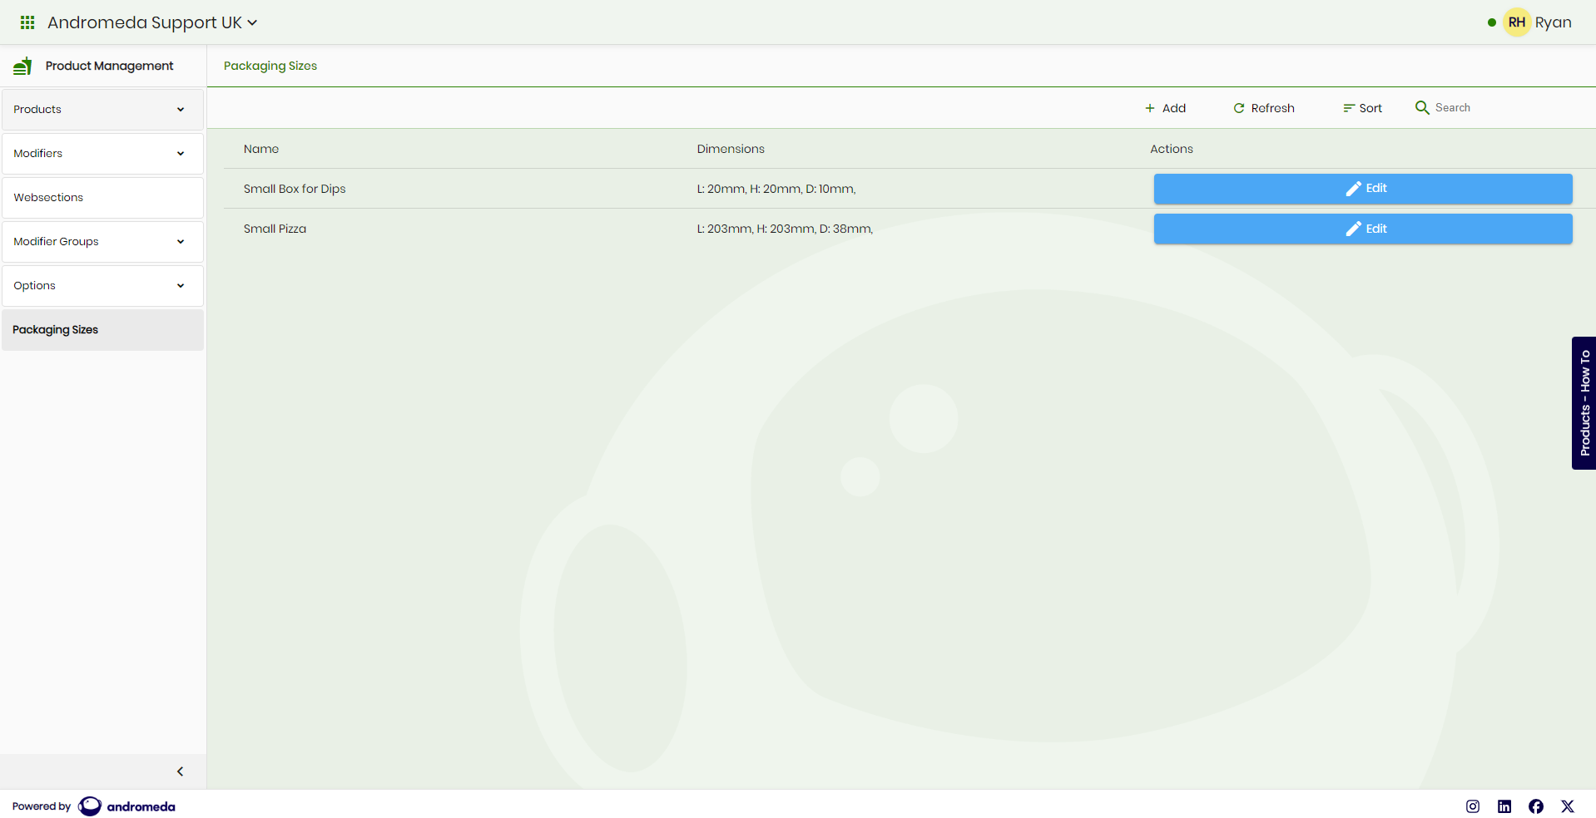This screenshot has width=1596, height=818.
Task: Edit the Small Pizza packaging size
Action: point(1363,229)
